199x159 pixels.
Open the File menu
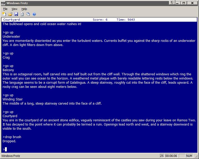coord(5,9)
